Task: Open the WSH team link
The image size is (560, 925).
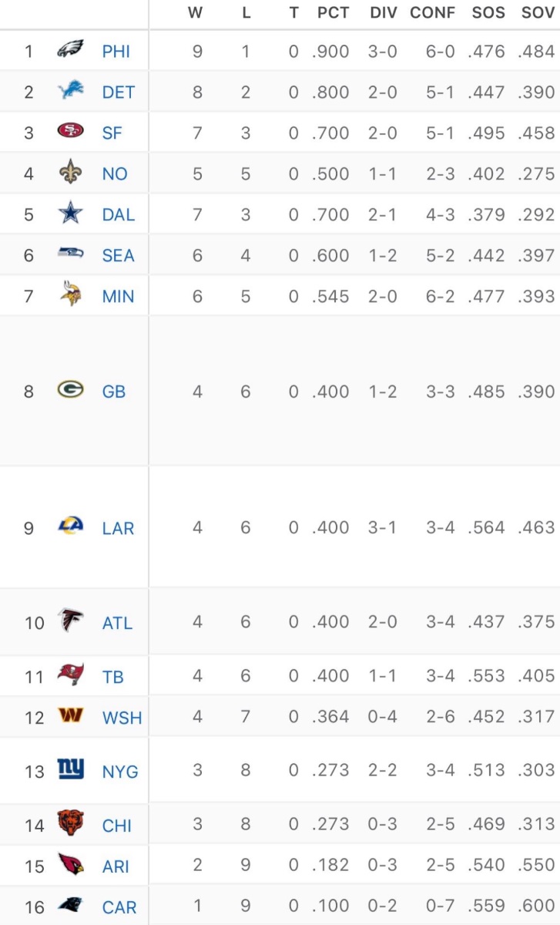Action: coord(122,718)
